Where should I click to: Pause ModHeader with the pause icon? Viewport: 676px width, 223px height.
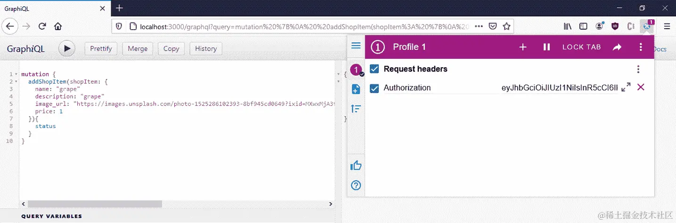pos(546,47)
